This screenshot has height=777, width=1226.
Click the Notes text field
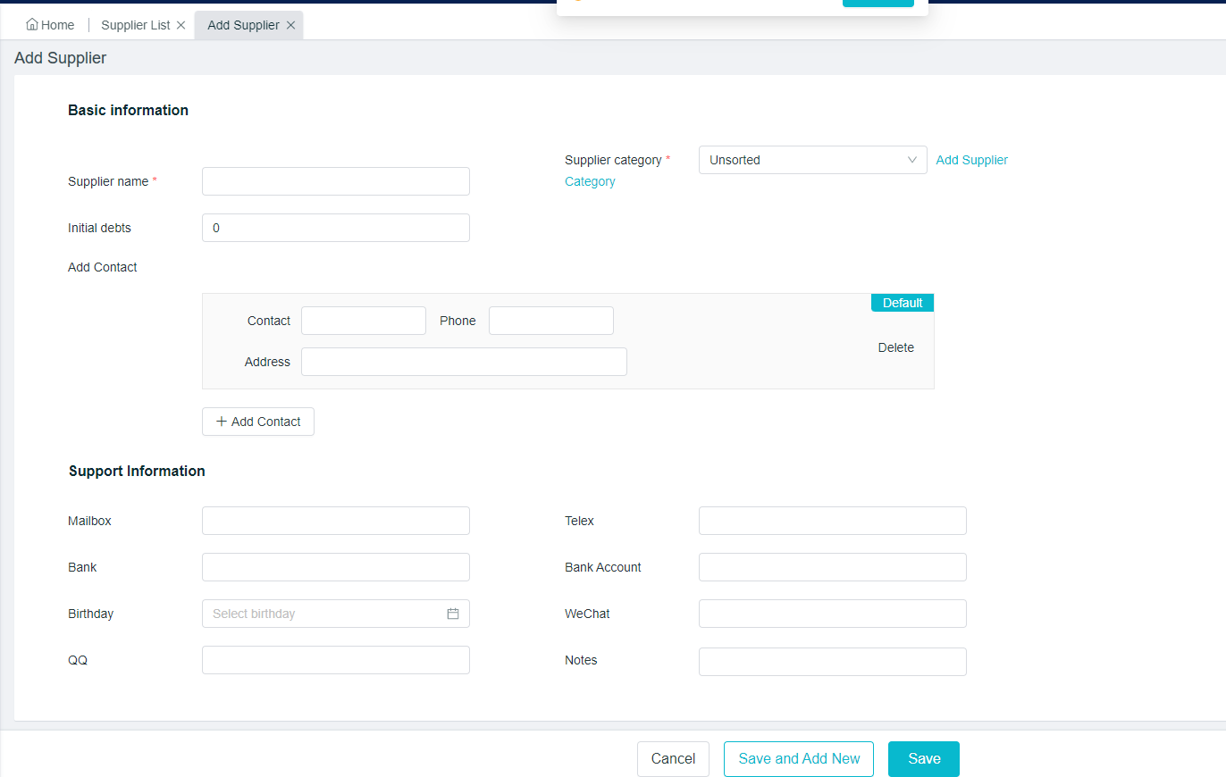tap(832, 662)
